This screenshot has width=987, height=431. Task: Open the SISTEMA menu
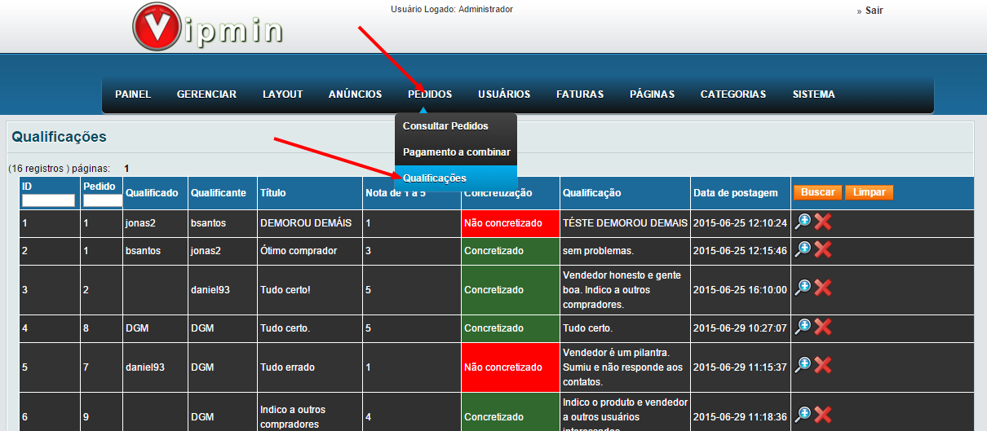pos(813,95)
